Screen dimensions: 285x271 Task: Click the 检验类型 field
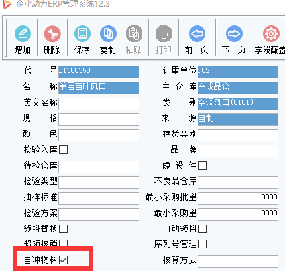click(x=99, y=182)
